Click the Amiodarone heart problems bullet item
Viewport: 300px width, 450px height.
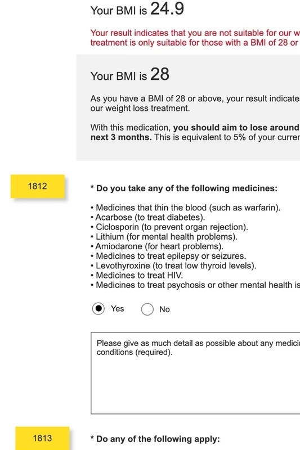pyautogui.click(x=157, y=246)
